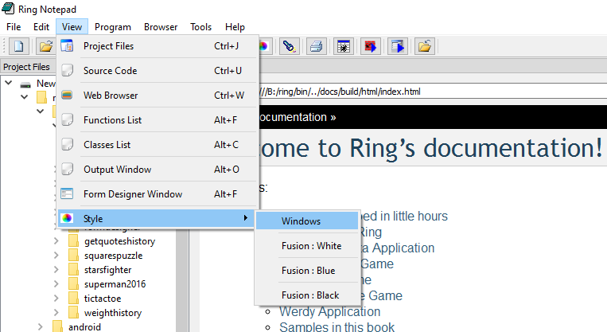Click the Run GUI application toolbar icon
This screenshot has width=607, height=332.
click(x=398, y=46)
